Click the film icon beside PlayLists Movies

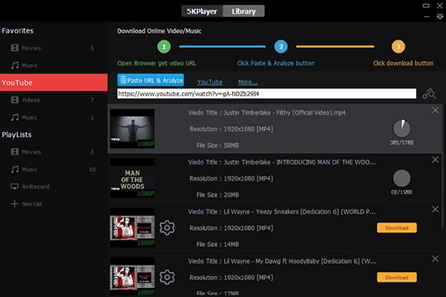pyautogui.click(x=15, y=152)
